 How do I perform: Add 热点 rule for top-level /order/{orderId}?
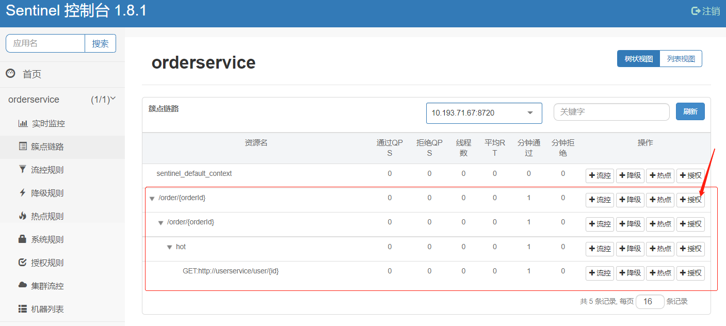pyautogui.click(x=660, y=200)
